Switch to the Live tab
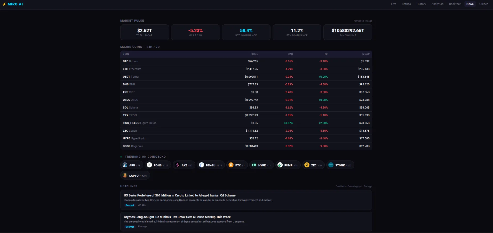The height and width of the screenshot is (233, 493). click(393, 4)
